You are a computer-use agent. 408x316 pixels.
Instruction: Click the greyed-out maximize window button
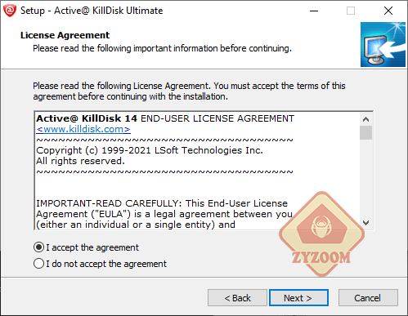[x=351, y=11]
